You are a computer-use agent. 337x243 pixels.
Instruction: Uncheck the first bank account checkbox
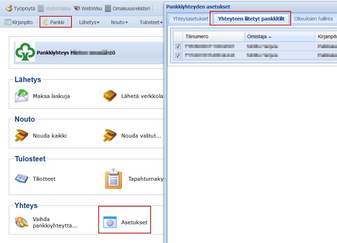click(178, 46)
